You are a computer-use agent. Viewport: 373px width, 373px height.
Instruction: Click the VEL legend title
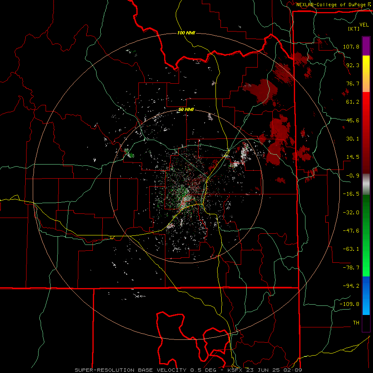tap(364, 25)
